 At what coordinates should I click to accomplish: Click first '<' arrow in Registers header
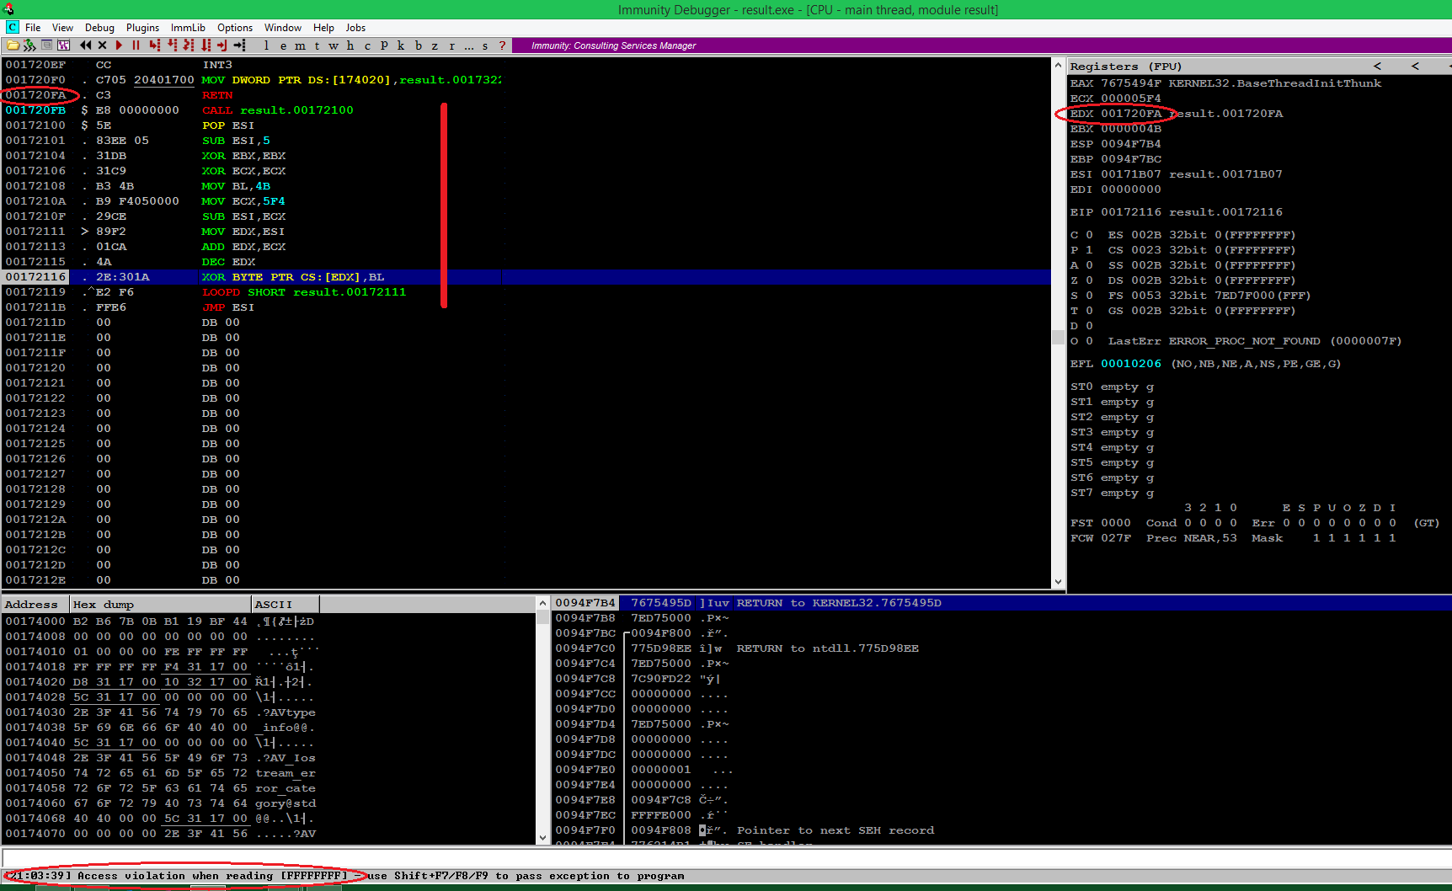[1377, 66]
